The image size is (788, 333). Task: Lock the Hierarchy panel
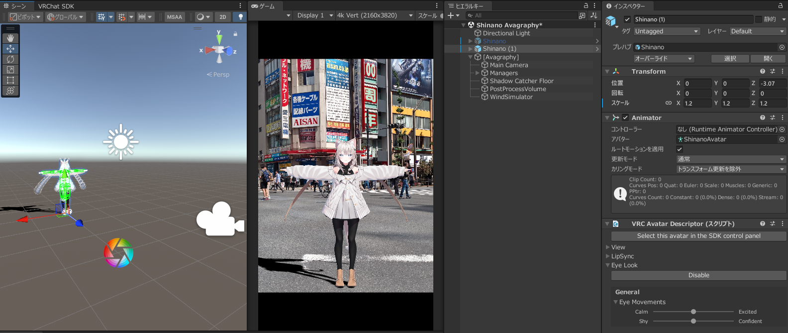(x=586, y=5)
